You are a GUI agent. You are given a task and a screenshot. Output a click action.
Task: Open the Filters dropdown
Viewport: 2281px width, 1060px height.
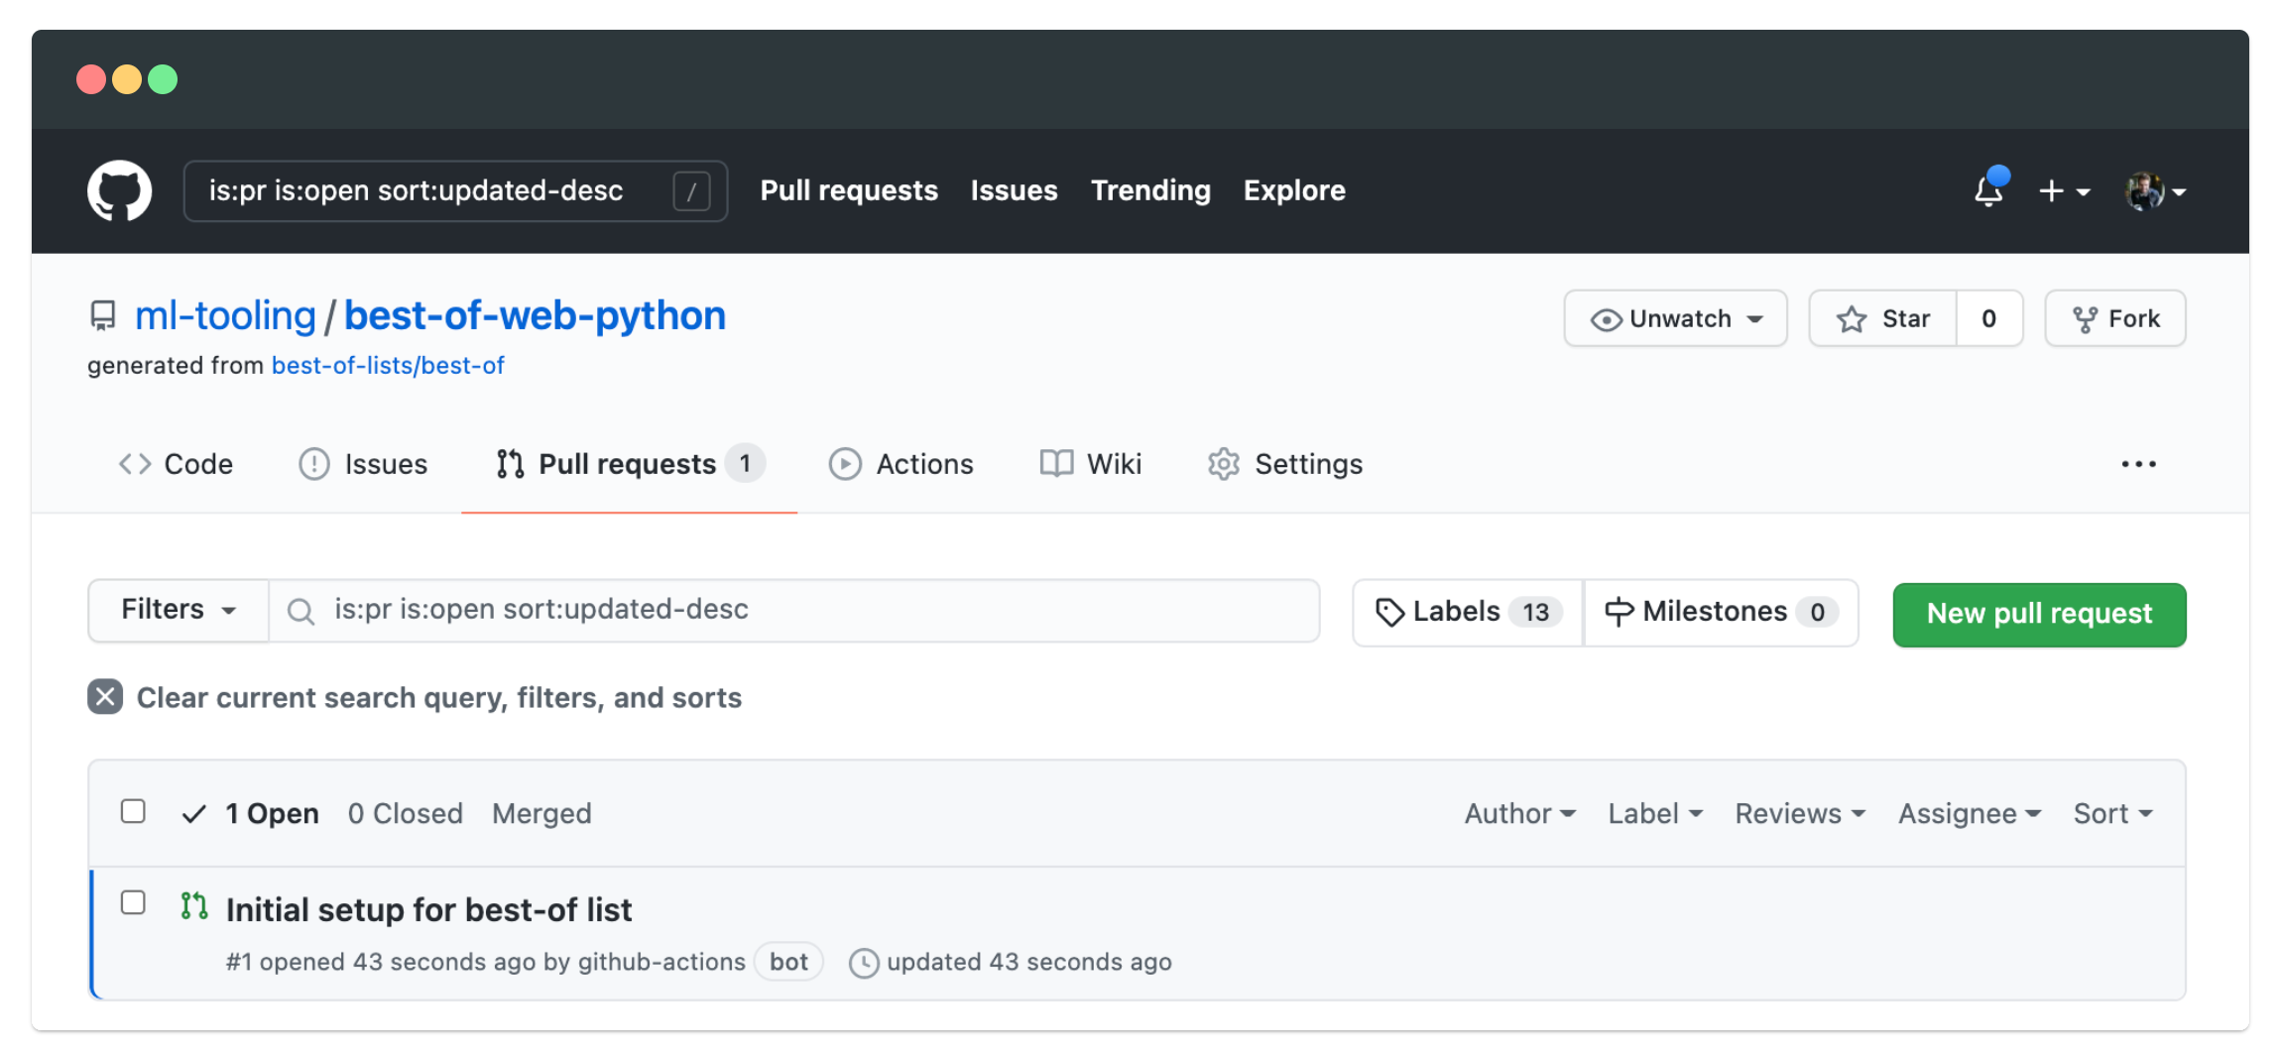pyautogui.click(x=179, y=610)
